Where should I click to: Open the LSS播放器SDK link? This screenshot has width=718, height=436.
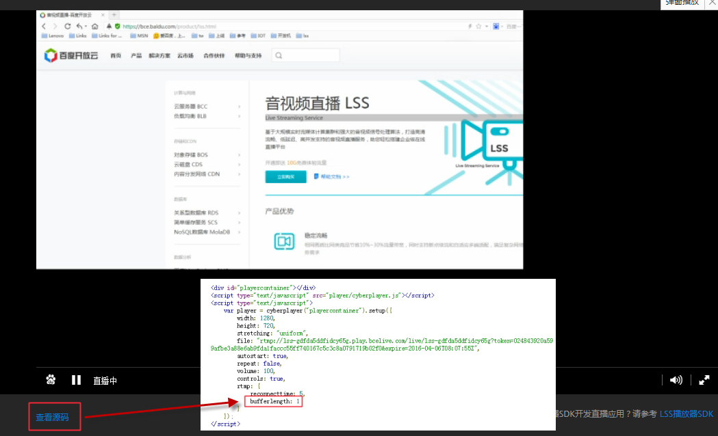(x=687, y=414)
